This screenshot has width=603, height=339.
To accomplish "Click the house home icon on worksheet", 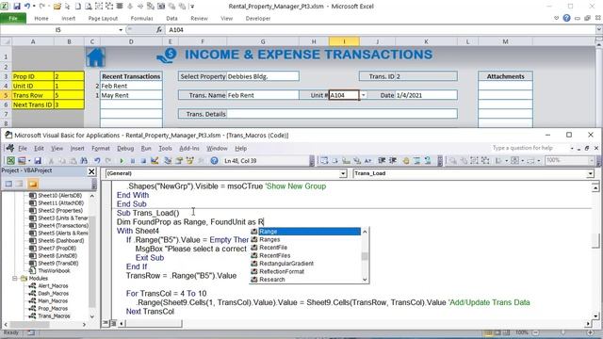I will coord(96,56).
